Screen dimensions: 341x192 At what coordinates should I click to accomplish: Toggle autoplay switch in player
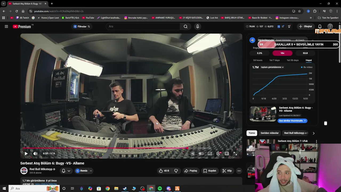[x=201, y=154]
